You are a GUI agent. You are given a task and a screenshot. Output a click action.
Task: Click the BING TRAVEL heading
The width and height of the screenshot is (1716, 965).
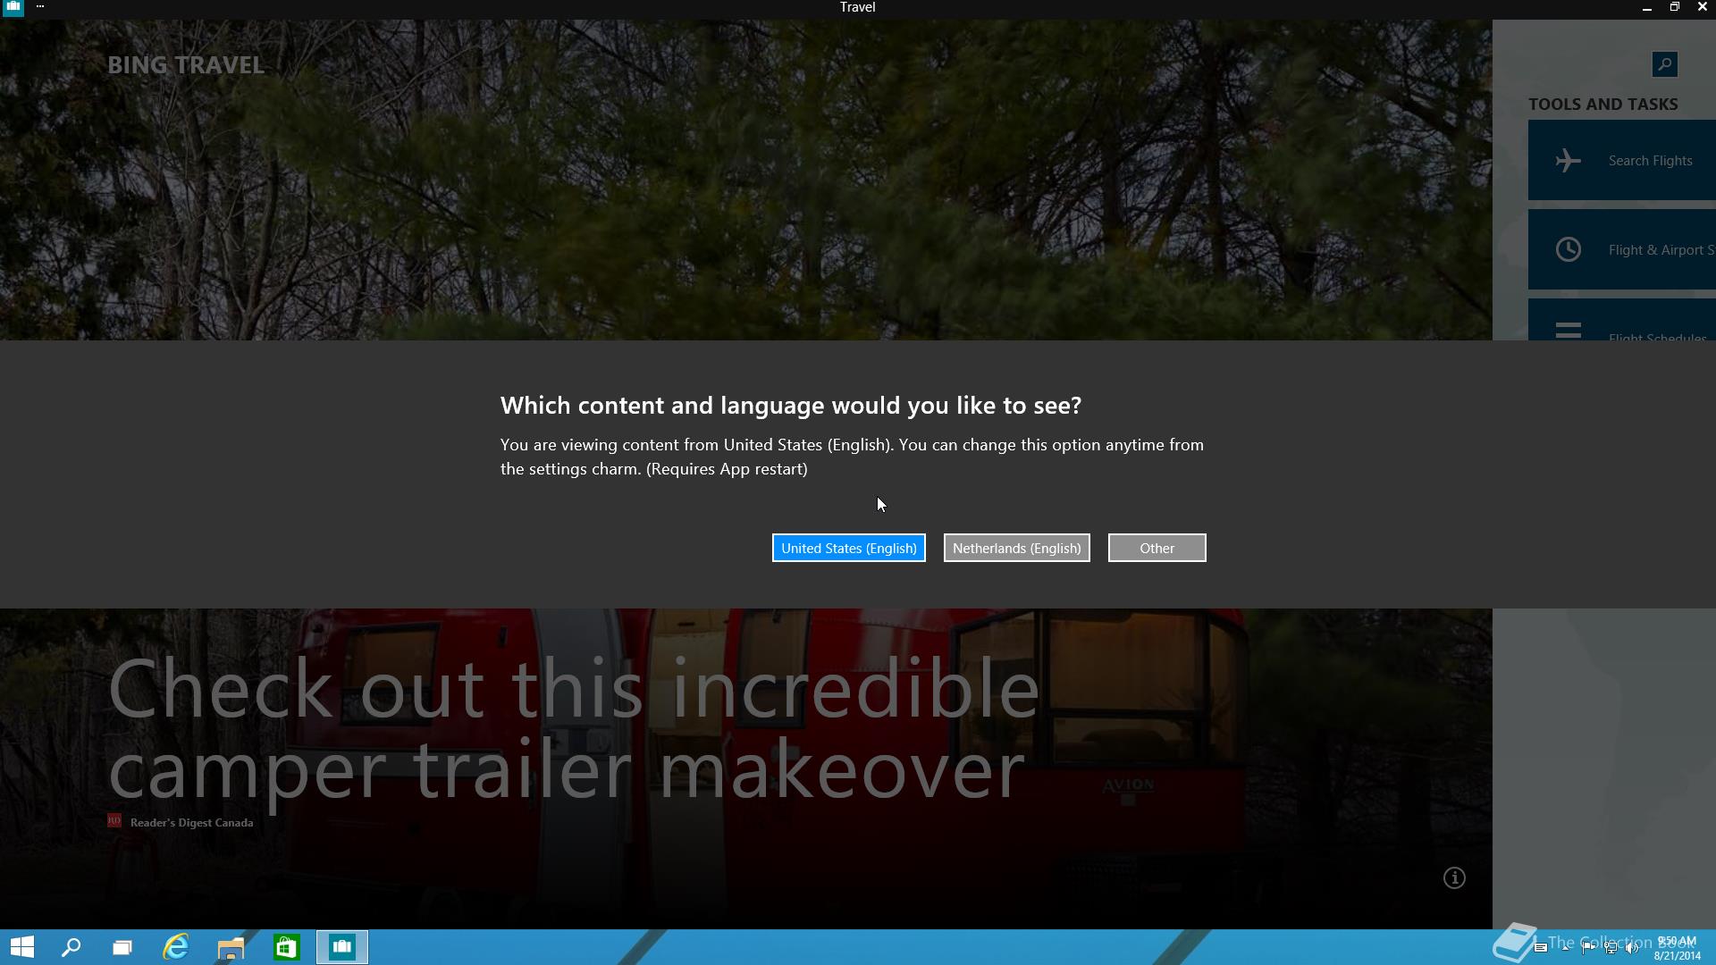186,65
